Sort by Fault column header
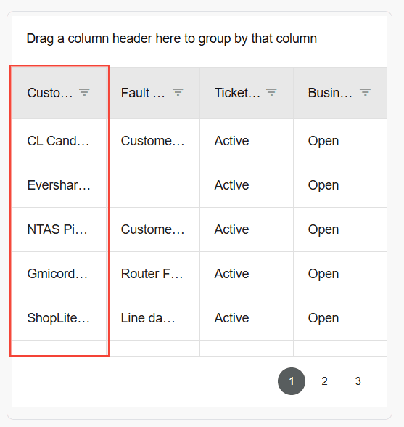This screenshot has height=427, width=404. click(x=143, y=93)
